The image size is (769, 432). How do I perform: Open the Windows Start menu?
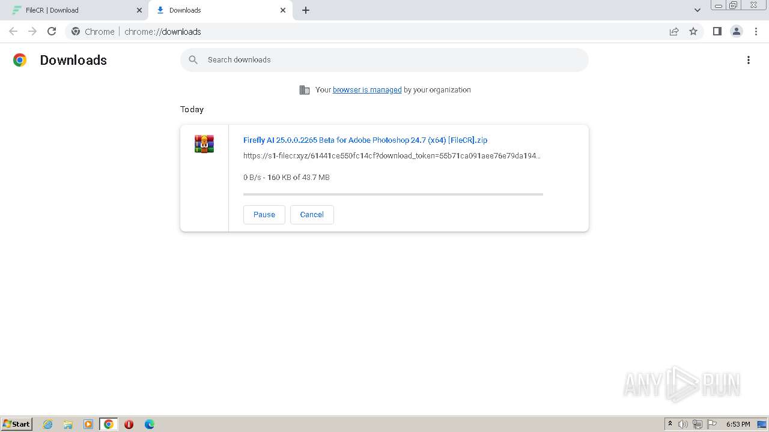(16, 424)
